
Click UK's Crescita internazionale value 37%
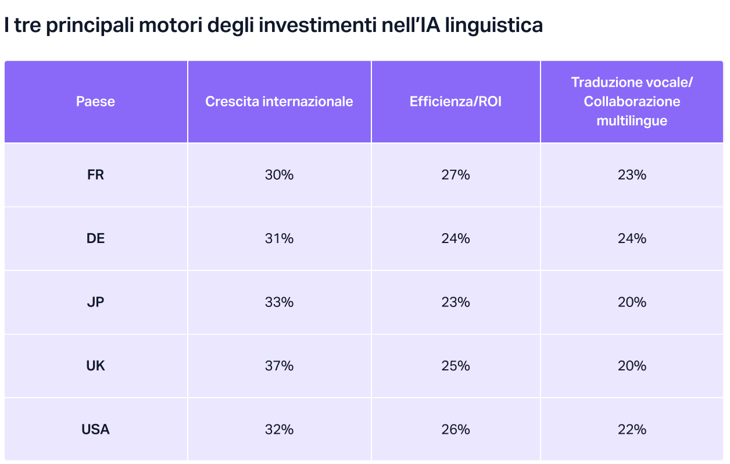pyautogui.click(x=279, y=366)
